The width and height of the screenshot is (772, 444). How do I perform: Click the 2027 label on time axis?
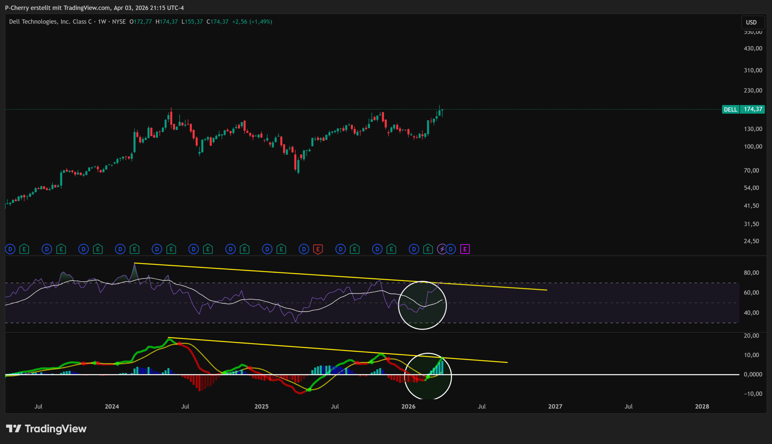point(555,406)
